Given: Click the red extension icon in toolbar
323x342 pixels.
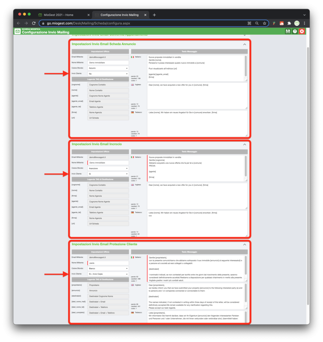Looking at the screenshot, I should 282,23.
